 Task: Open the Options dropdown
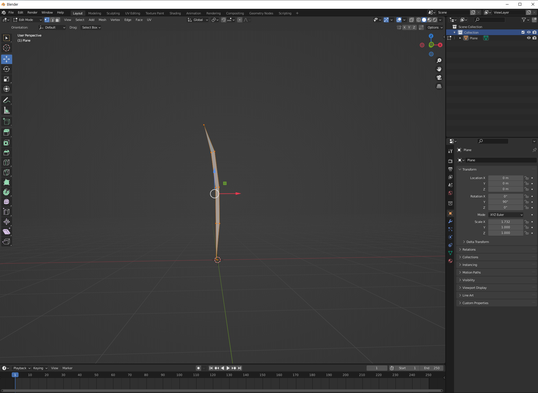click(435, 27)
